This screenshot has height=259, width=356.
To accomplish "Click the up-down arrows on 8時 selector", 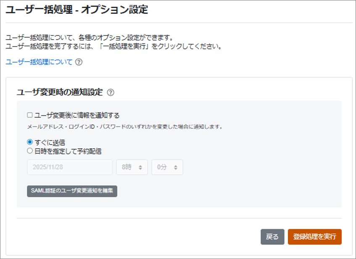I will (x=140, y=167).
